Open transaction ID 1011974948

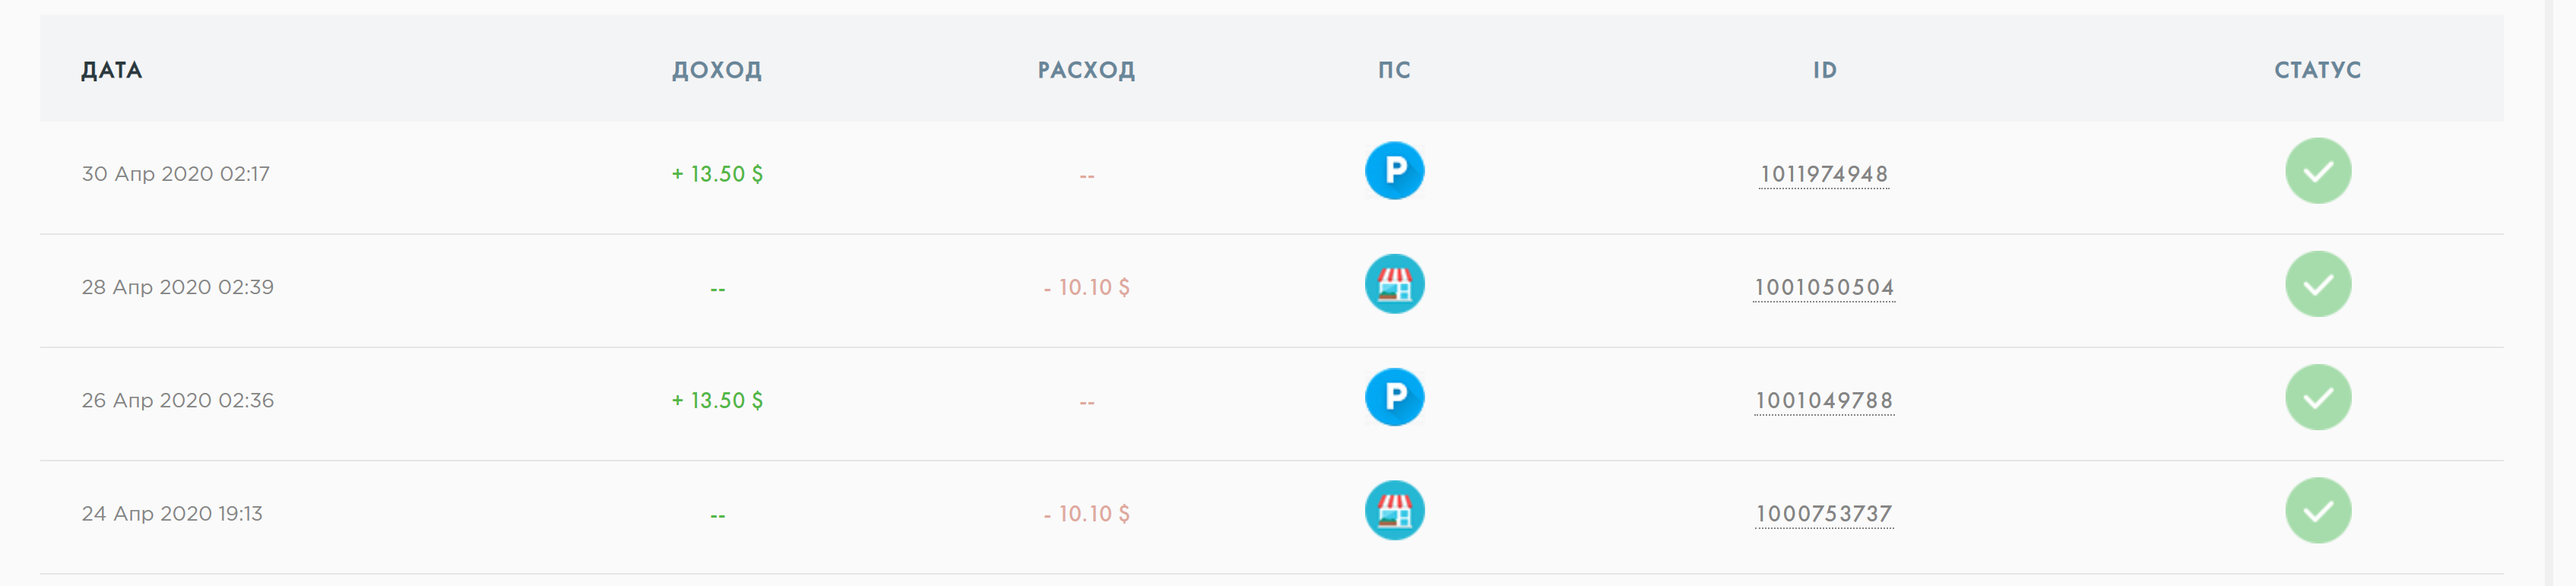(x=1823, y=174)
